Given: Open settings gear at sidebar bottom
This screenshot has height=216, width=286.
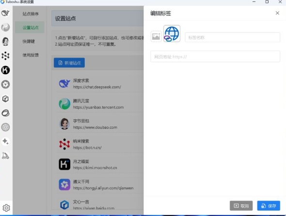Looking at the screenshot, I should pos(6,208).
